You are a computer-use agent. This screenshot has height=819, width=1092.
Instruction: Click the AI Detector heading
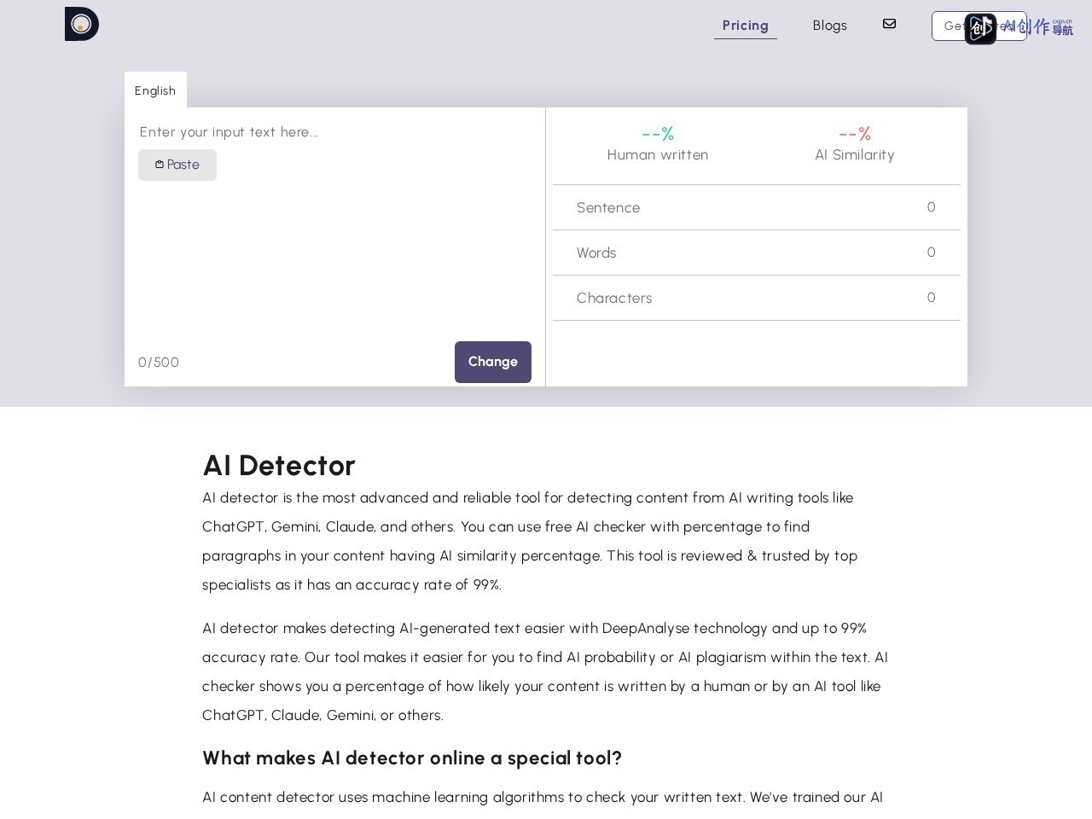[279, 465]
